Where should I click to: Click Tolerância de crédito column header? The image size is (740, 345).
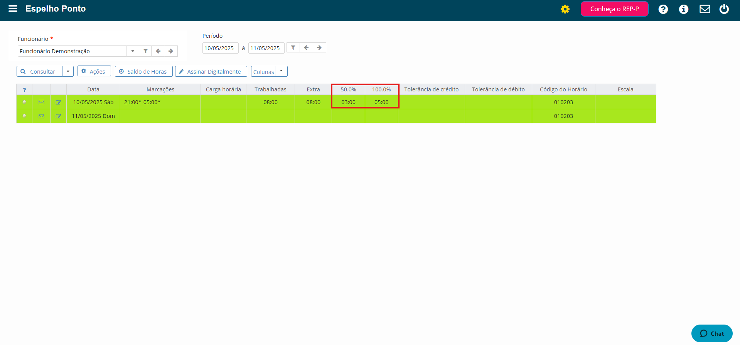click(x=432, y=89)
